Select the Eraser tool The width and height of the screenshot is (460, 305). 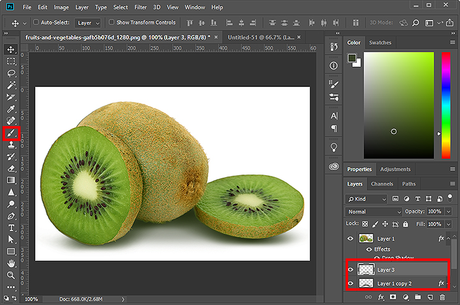point(11,168)
